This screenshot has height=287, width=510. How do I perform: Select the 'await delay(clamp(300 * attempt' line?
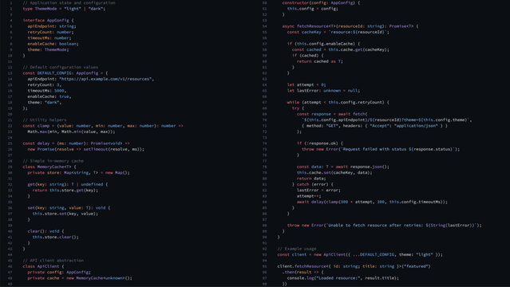click(373, 202)
